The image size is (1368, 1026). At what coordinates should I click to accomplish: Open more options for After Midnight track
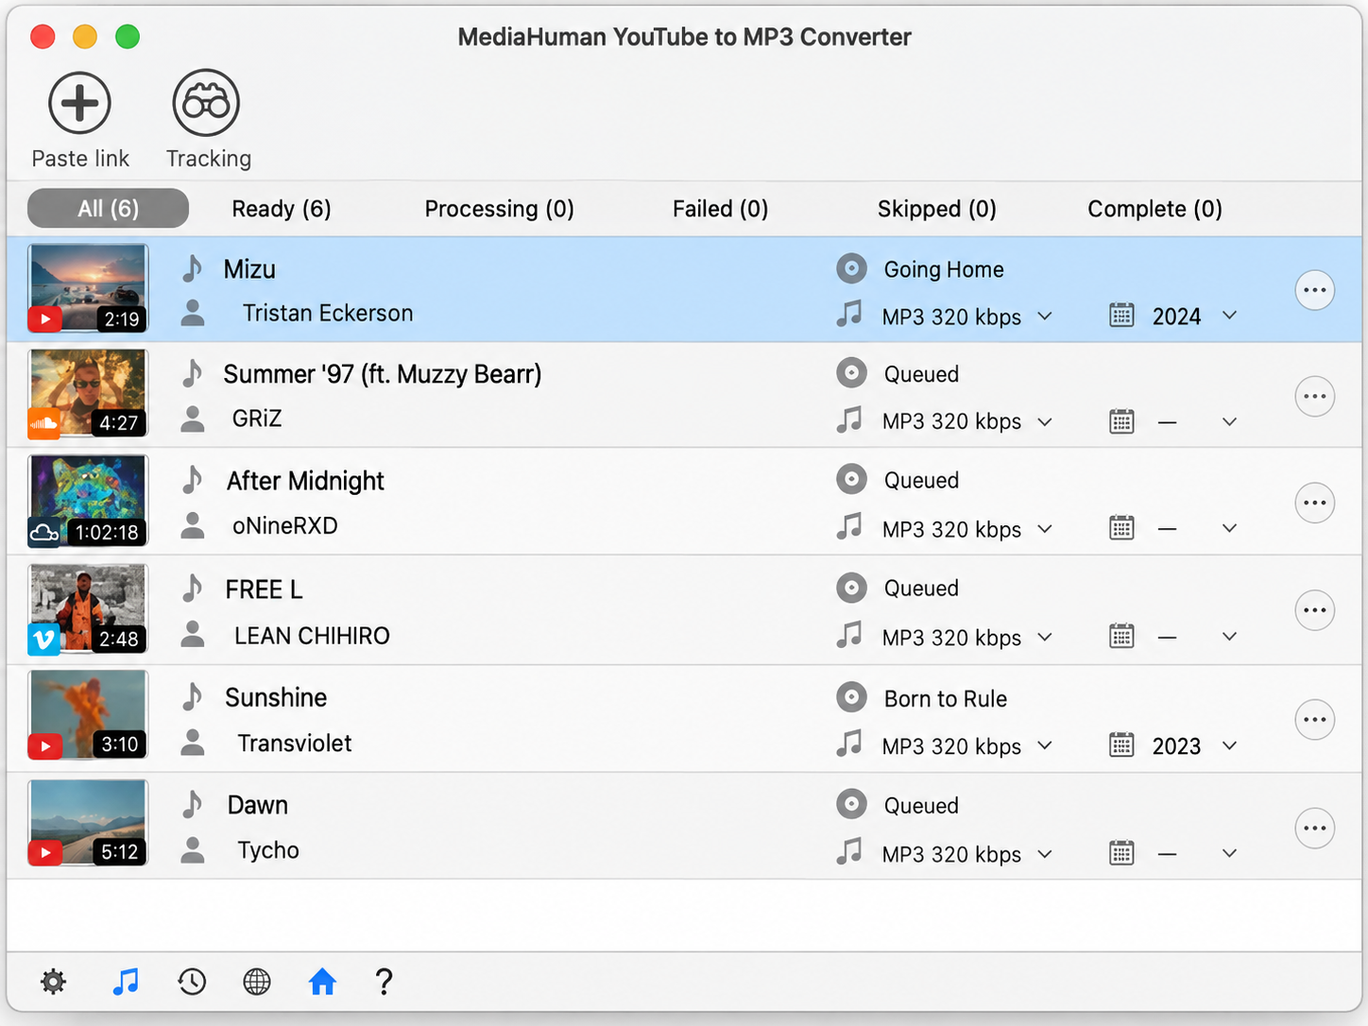(x=1315, y=503)
